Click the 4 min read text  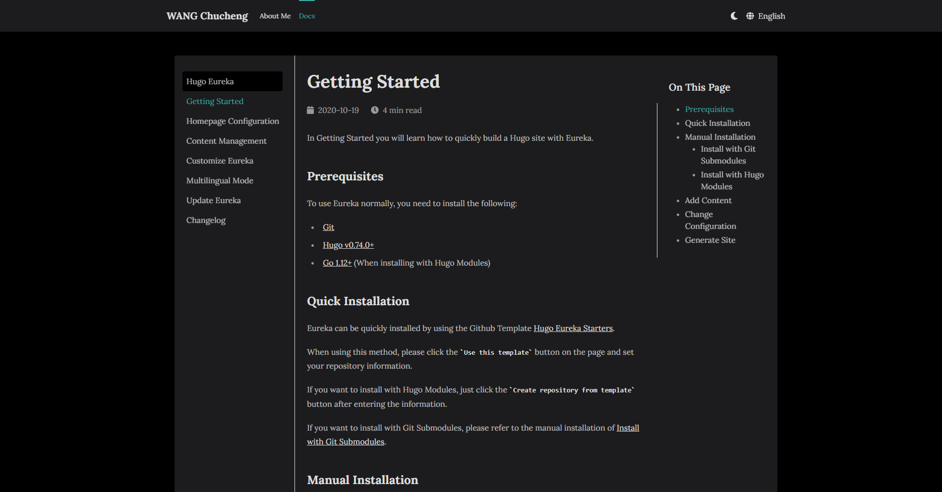tap(402, 110)
